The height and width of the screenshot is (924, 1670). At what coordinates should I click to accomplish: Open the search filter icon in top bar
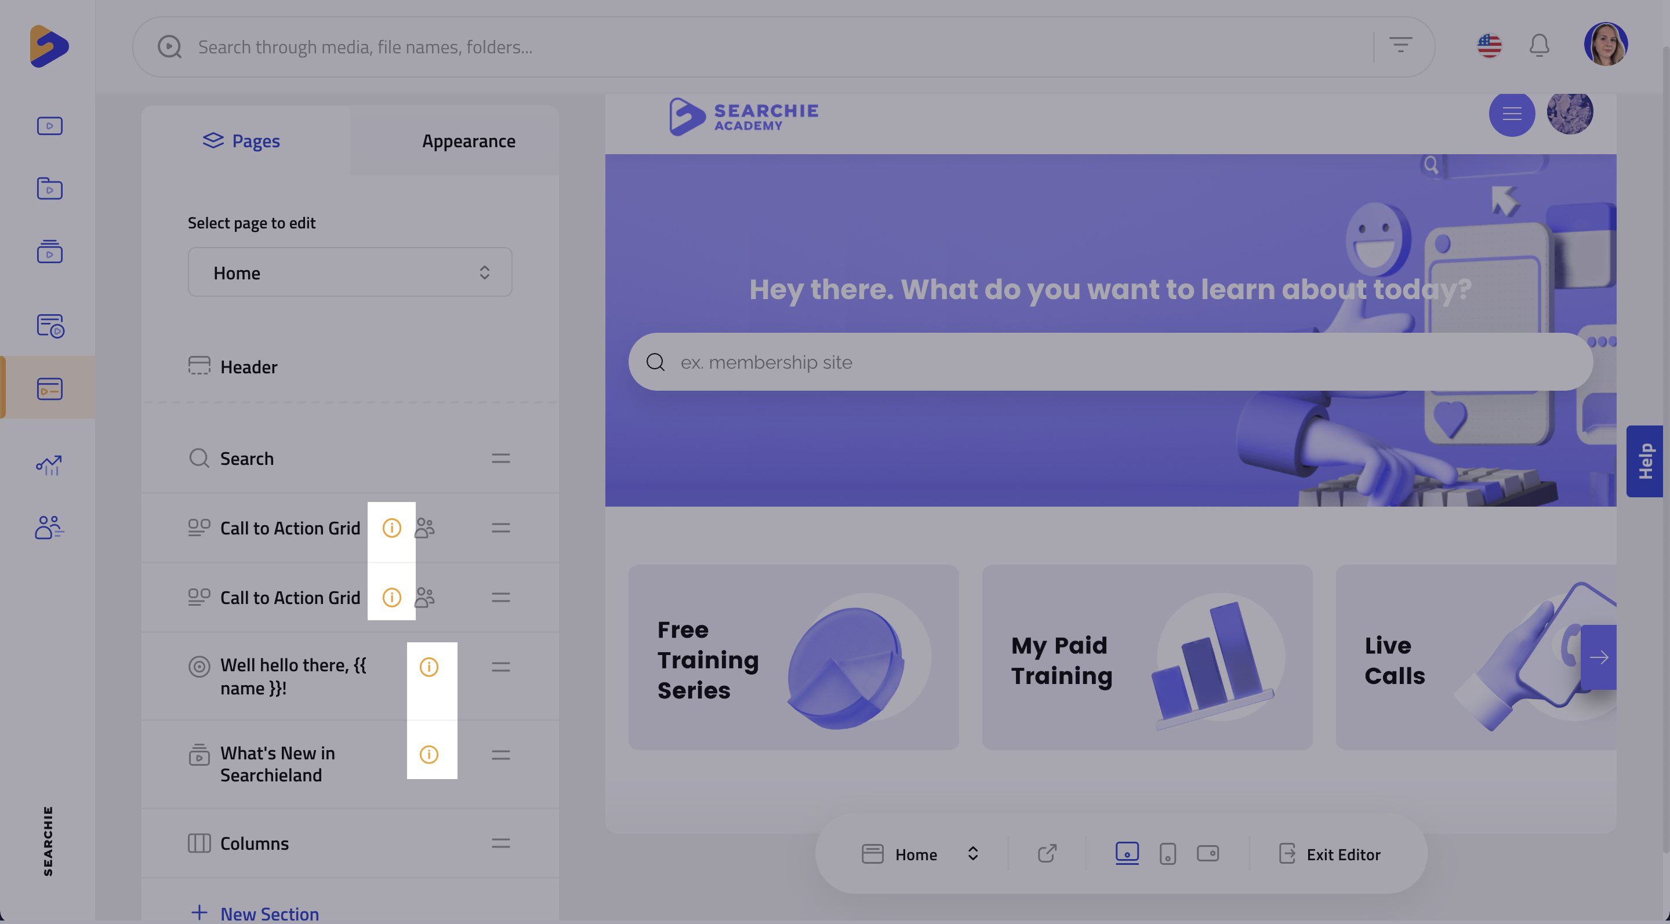click(1400, 45)
